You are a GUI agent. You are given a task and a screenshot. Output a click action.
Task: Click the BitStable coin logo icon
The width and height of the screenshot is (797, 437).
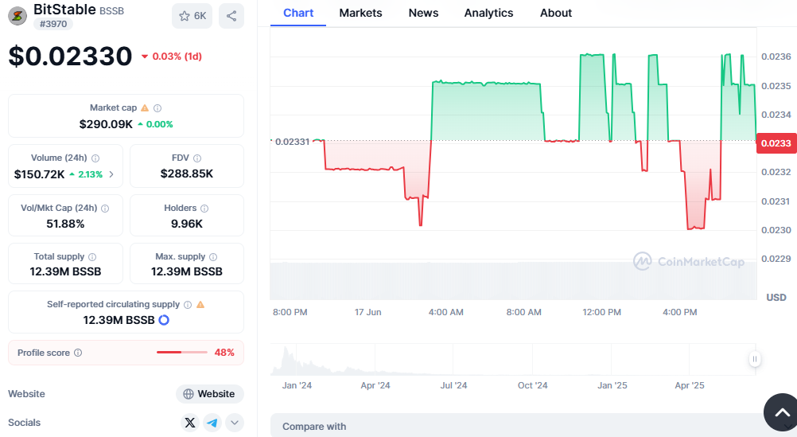[x=17, y=16]
